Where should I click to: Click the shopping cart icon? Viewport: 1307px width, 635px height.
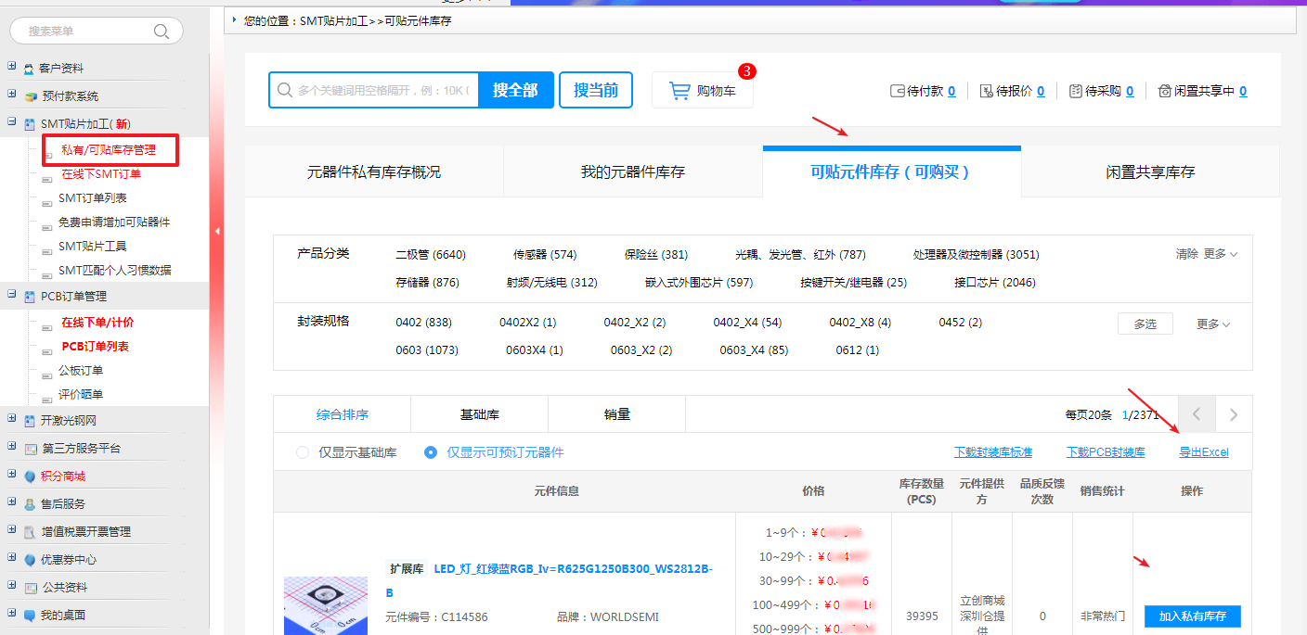(x=679, y=91)
